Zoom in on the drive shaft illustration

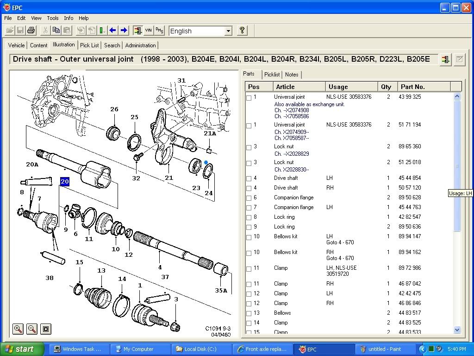[x=18, y=329]
